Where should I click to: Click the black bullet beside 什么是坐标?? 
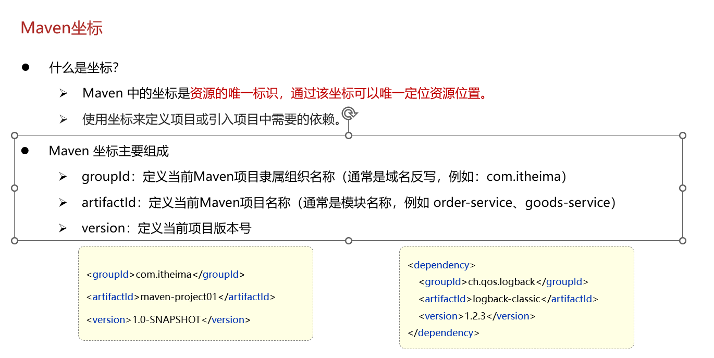point(26,67)
